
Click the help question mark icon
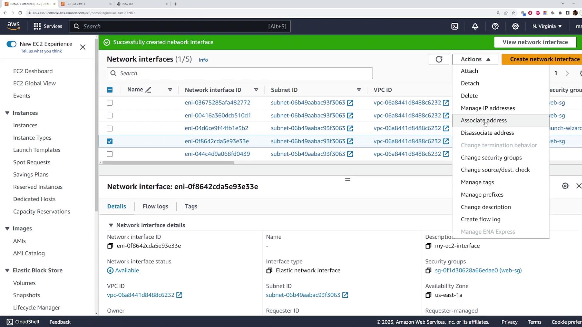point(495,26)
